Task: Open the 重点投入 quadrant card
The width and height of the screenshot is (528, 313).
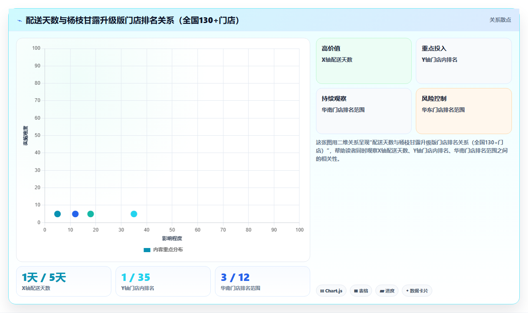Action: (464, 61)
